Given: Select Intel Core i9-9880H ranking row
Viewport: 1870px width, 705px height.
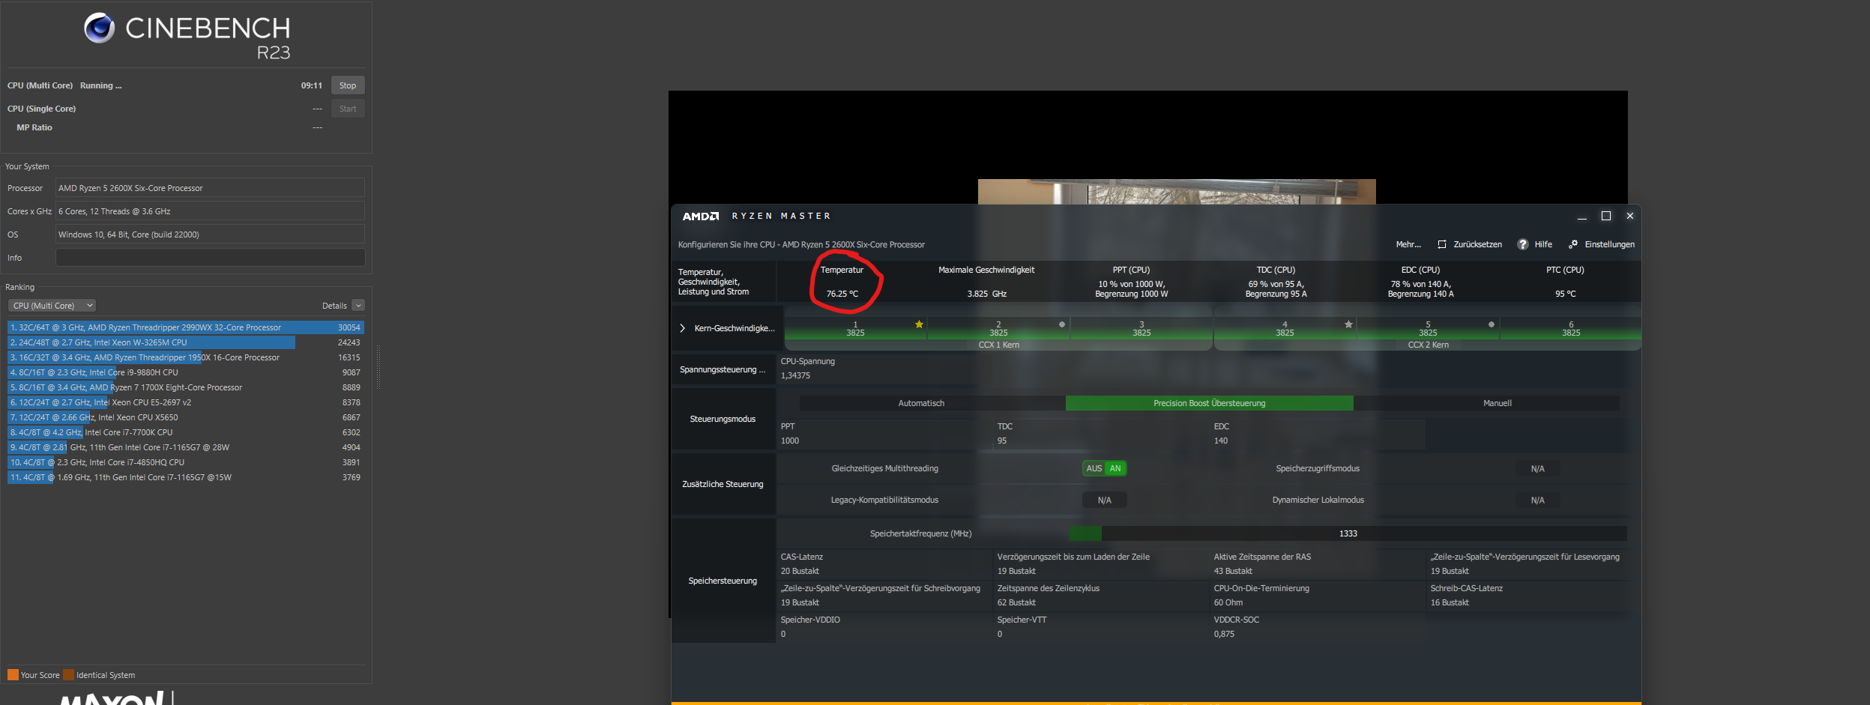Looking at the screenshot, I should pyautogui.click(x=186, y=372).
